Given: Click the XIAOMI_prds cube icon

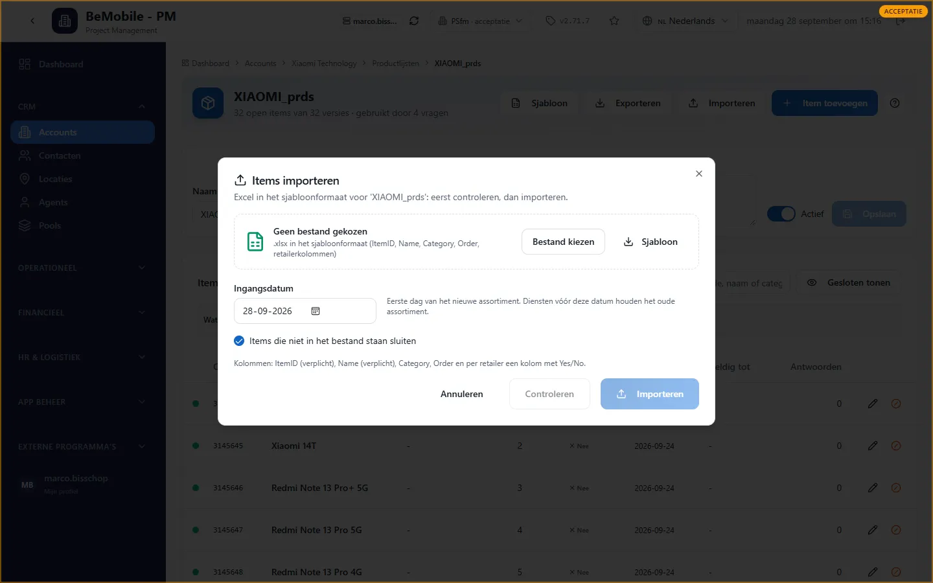Looking at the screenshot, I should tap(208, 103).
